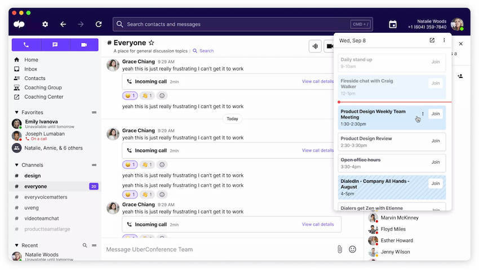Image resolution: width=479 pixels, height=270 pixels.
Task: Click the Favorites section options icon
Action: coord(94,112)
